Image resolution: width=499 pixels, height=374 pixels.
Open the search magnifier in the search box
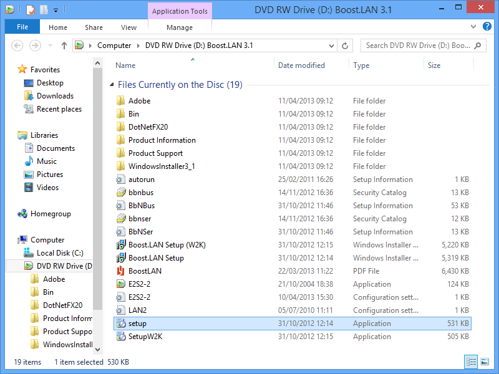[x=476, y=46]
